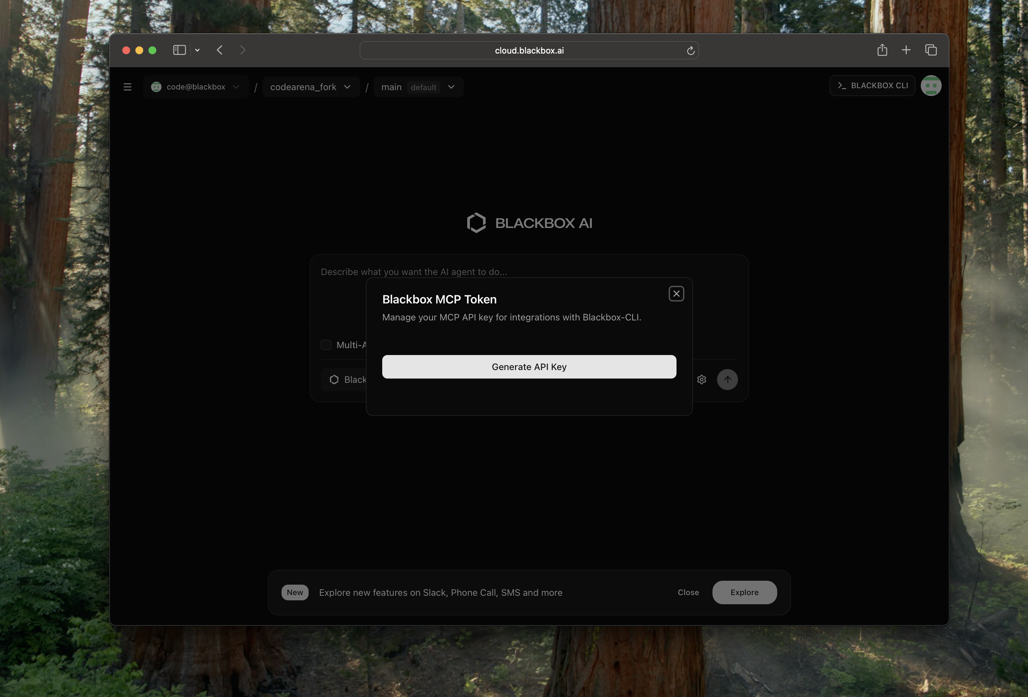Screen dimensions: 1028x697
Task: Open Safari sidebar options chevron
Action: (197, 50)
